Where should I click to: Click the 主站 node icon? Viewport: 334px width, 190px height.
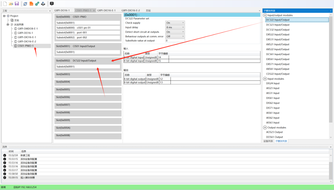pos(12,20)
